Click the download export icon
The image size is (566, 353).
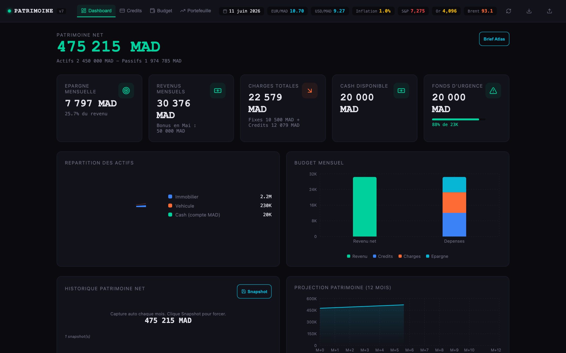(529, 11)
